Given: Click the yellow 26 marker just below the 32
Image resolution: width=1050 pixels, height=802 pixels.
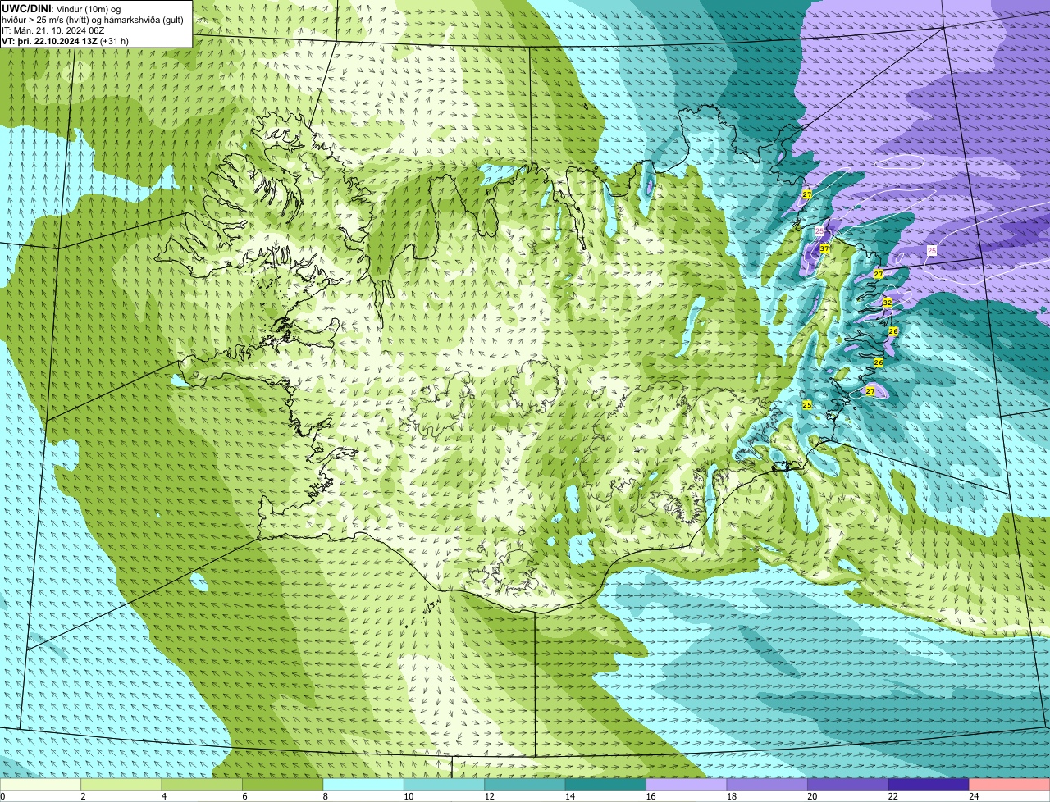Looking at the screenshot, I should [x=893, y=331].
